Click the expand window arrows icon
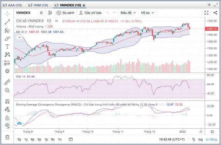 [x=216, y=5]
